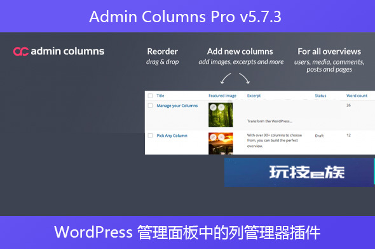Image resolution: width=375 pixels, height=249 pixels.
Task: Click pencil edit icon on forest image
Action: (213, 108)
